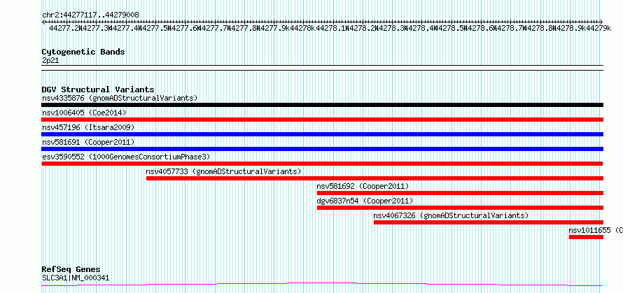Image resolution: width=623 pixels, height=293 pixels.
Task: Click the blue bar under nsv581691
Action: (x=322, y=149)
